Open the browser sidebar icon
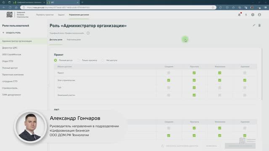 pos(265,8)
